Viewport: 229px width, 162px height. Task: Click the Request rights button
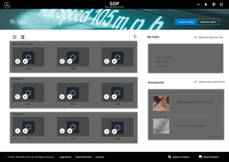pos(208,22)
